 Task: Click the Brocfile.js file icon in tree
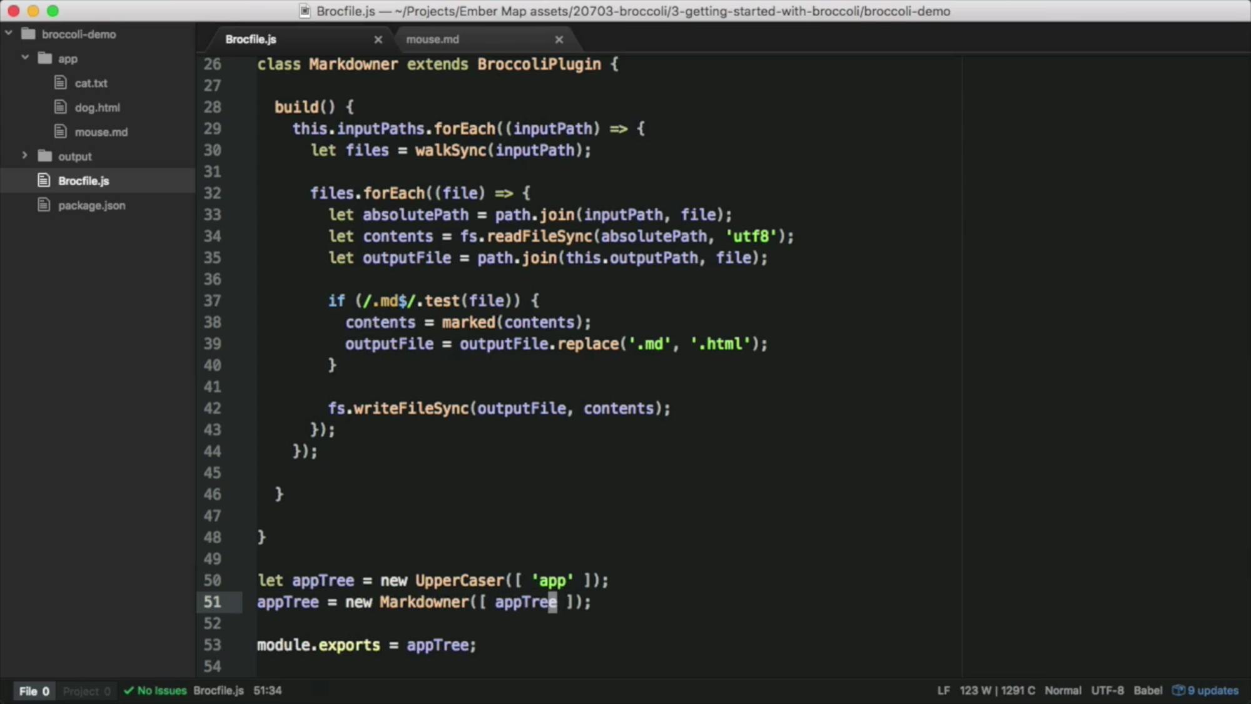point(44,180)
